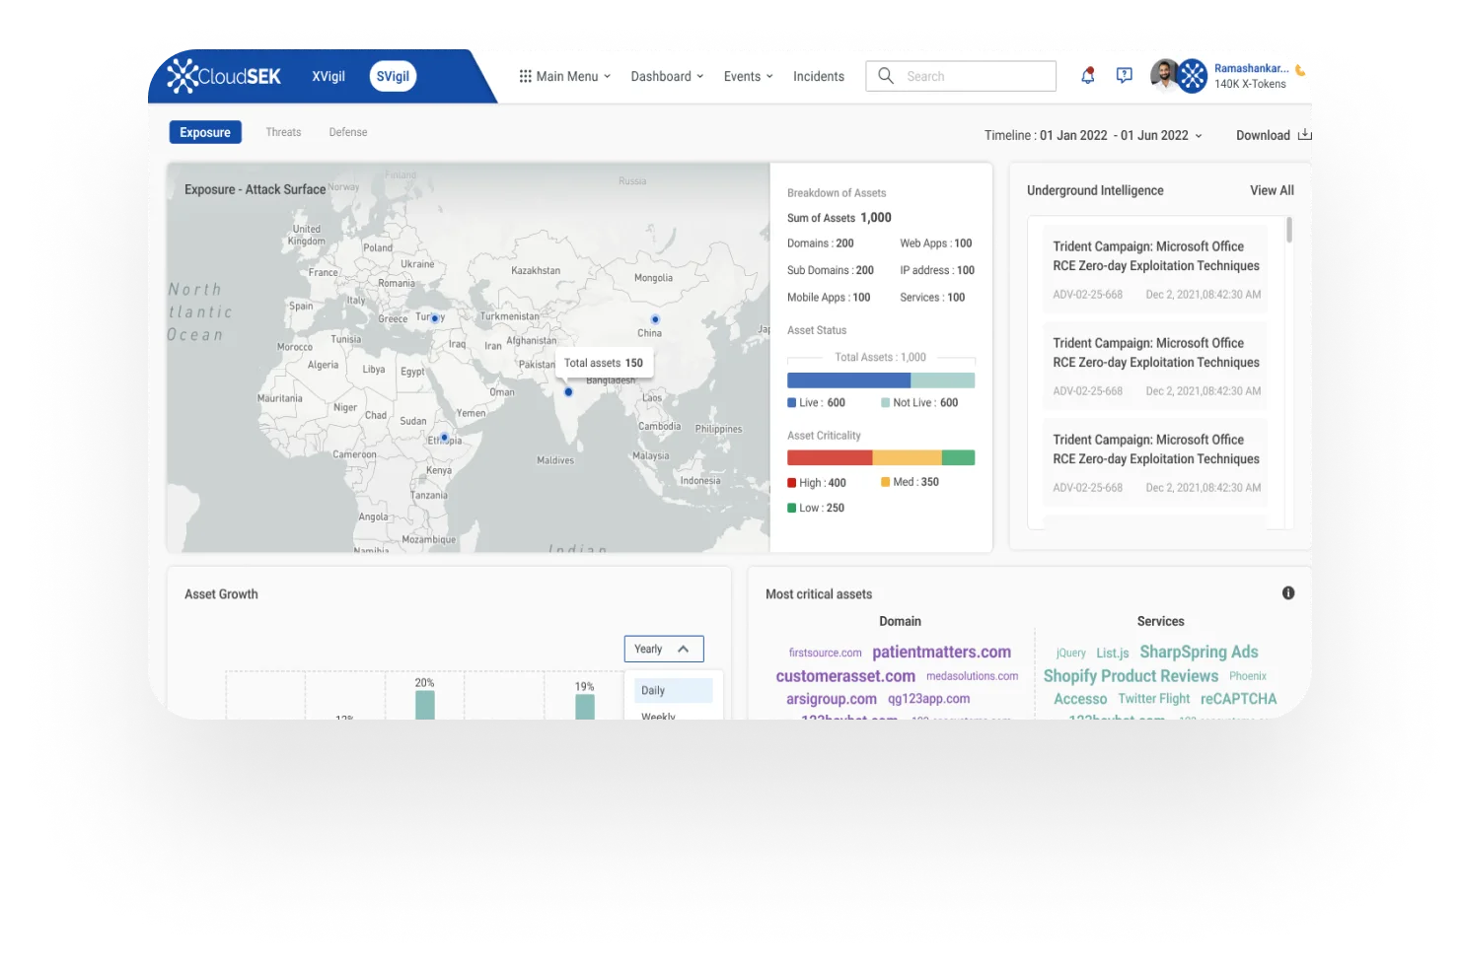Open the help chat icon

click(1124, 76)
